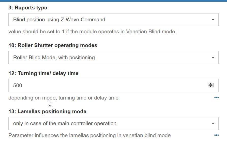Expand description ellipsis under Turning time

(216, 97)
